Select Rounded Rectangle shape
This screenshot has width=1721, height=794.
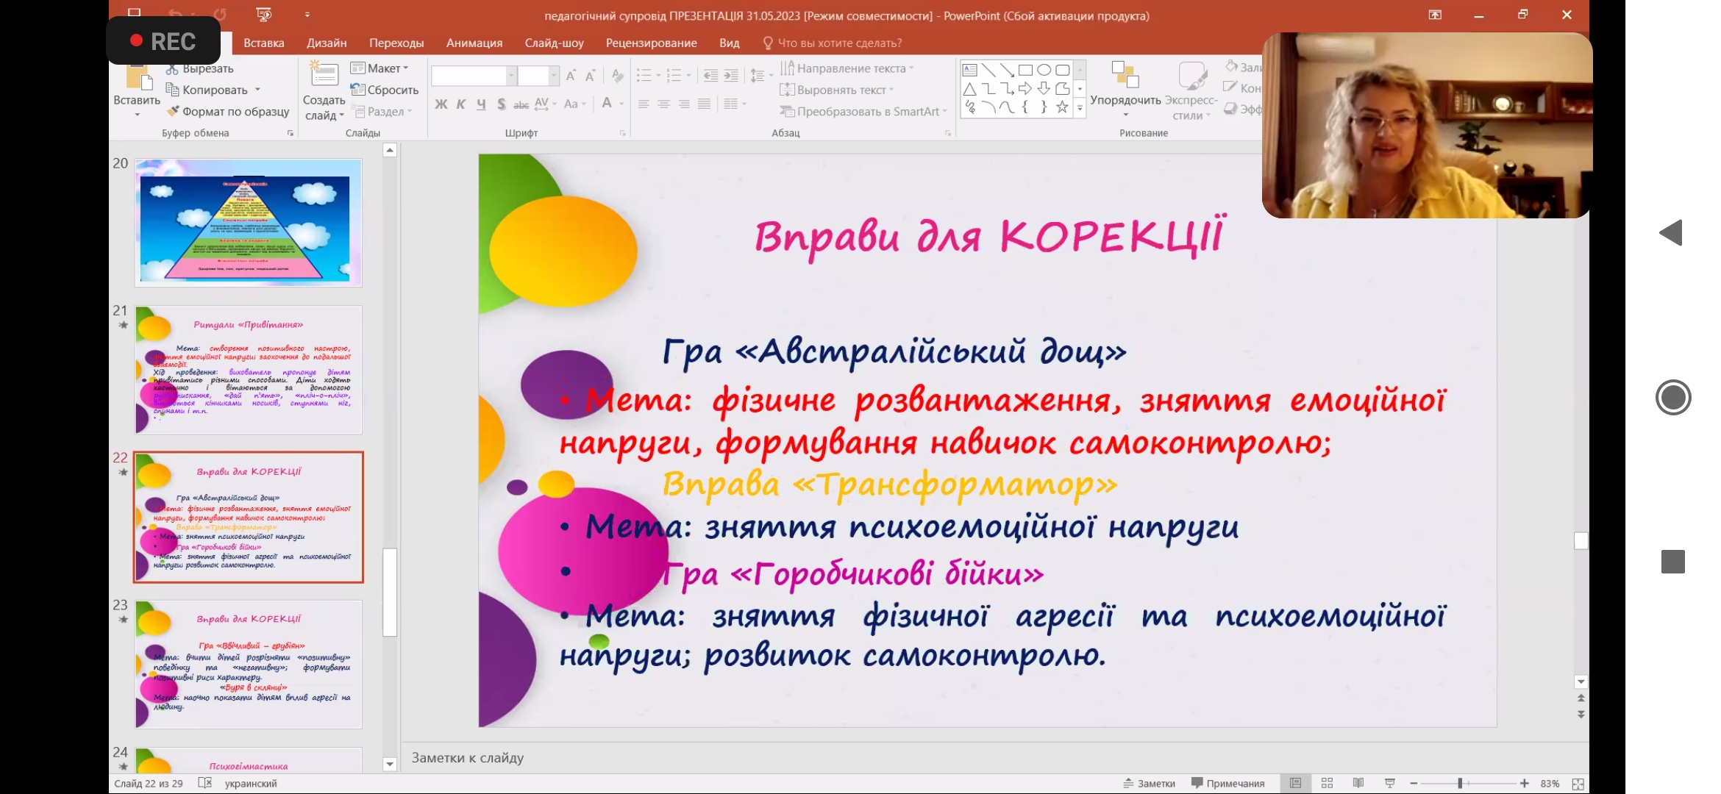[x=1062, y=71]
